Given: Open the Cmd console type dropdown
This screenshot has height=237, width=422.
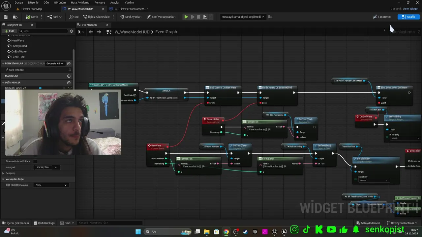Looking at the screenshot, I should 67,223.
